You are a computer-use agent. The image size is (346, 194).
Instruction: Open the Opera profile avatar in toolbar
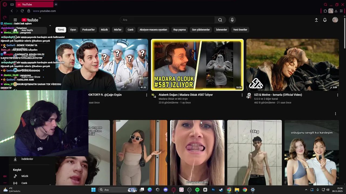pos(331,11)
